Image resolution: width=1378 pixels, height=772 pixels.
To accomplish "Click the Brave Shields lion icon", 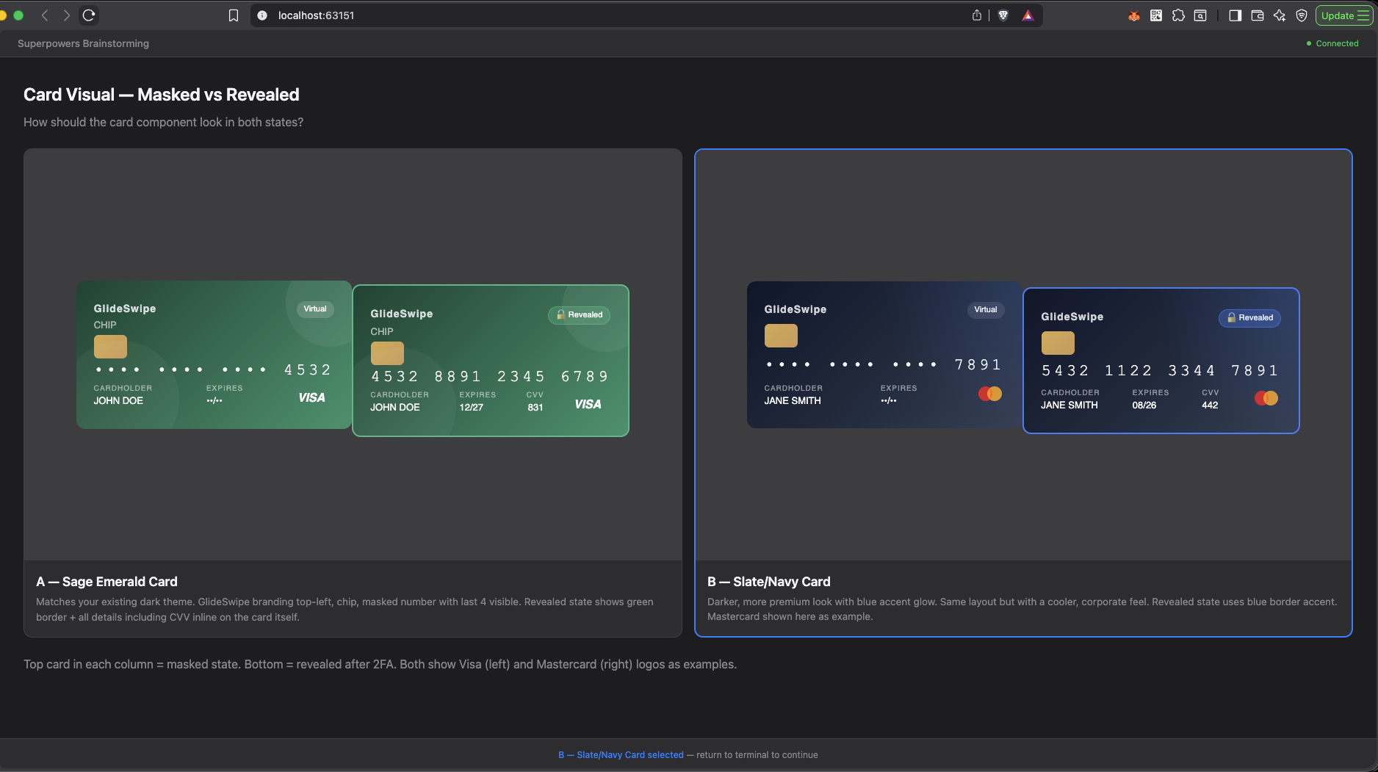I will [x=1003, y=15].
